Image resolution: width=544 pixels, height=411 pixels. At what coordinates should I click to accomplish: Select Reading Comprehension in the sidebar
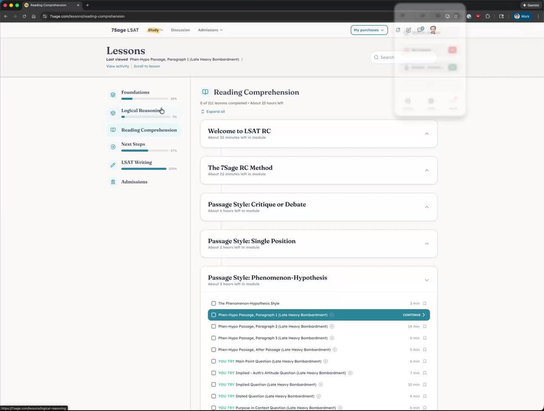coord(144,130)
